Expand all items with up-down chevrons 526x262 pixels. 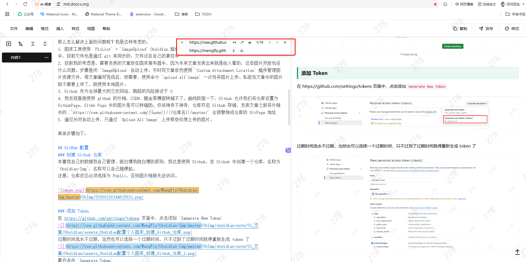45,44
